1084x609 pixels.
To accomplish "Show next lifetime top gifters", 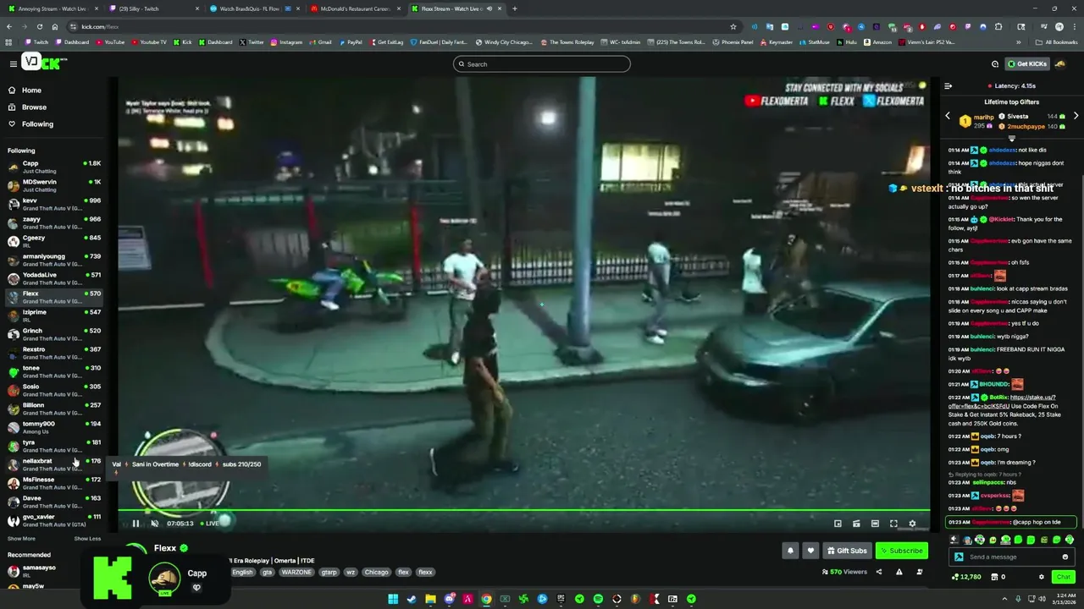I will [1076, 116].
